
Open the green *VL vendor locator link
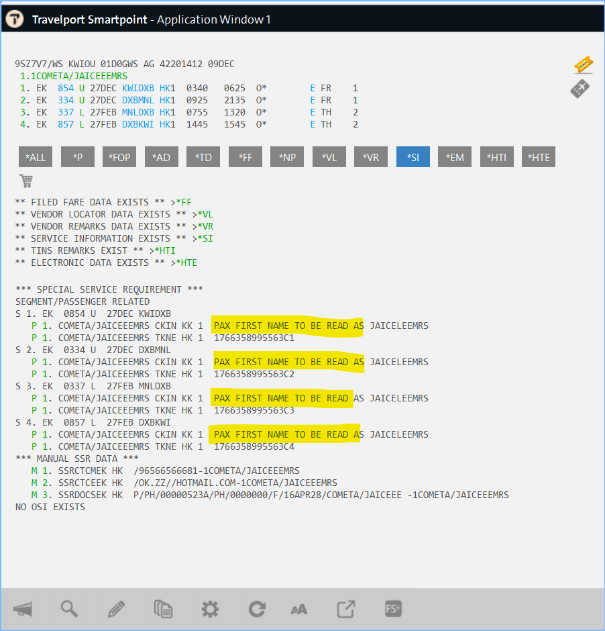click(x=205, y=214)
